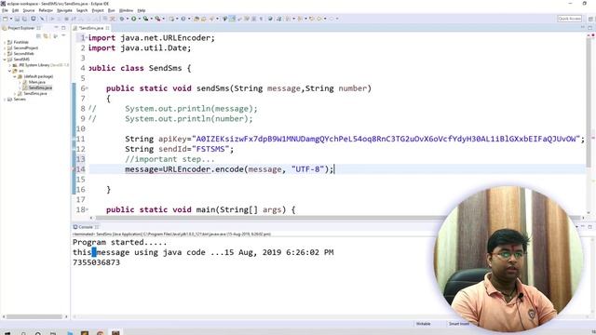This screenshot has height=335, width=596.
Task: Open File Explorer from the taskbar
Action: pos(70,333)
